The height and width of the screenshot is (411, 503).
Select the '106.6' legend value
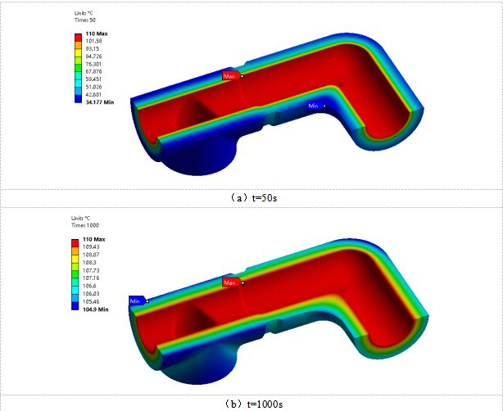[x=89, y=286]
